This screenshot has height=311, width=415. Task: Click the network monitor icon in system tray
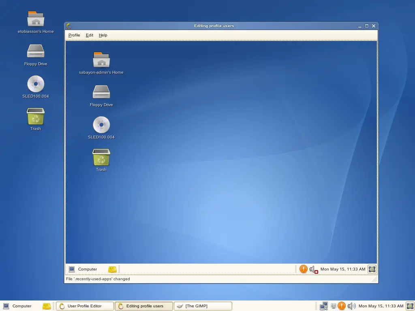pyautogui.click(x=323, y=306)
